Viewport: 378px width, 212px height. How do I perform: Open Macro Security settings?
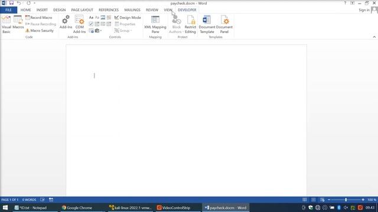coord(40,31)
